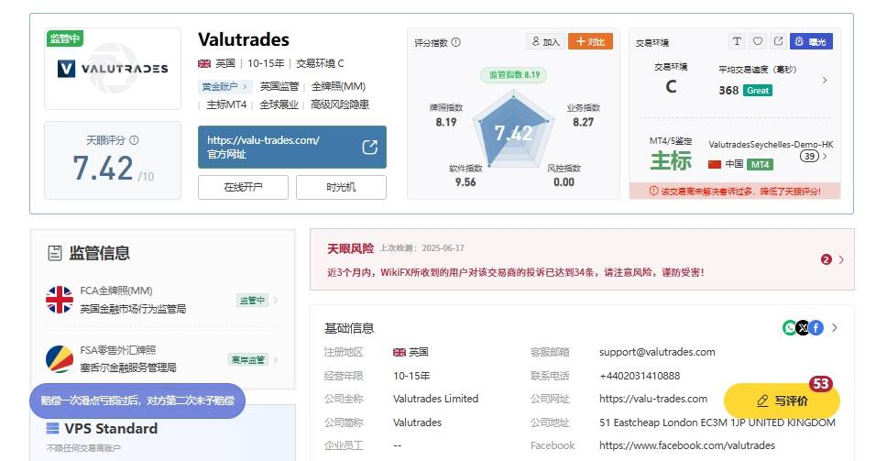Click the 监管信息 document icon
This screenshot has width=876, height=461.
[x=55, y=253]
